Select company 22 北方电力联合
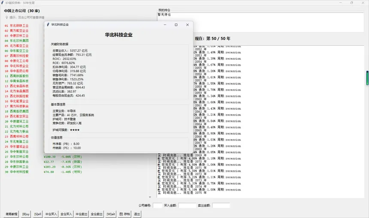The height and width of the screenshot is (218, 369). pyautogui.click(x=17, y=131)
